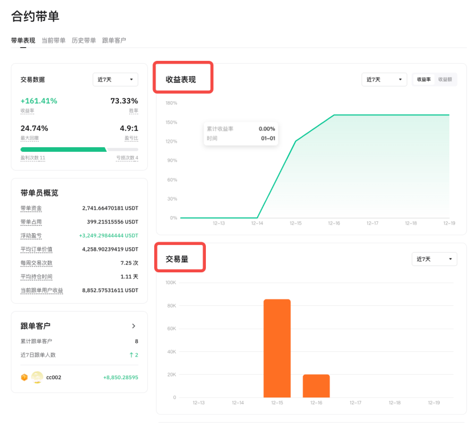
Task: Switch to the 当前带单 tab
Action: [53, 40]
